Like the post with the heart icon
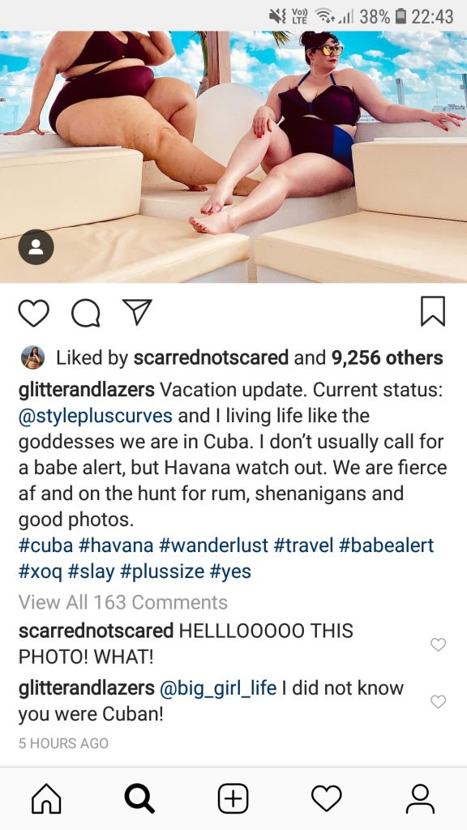Image resolution: width=467 pixels, height=830 pixels. pyautogui.click(x=34, y=313)
